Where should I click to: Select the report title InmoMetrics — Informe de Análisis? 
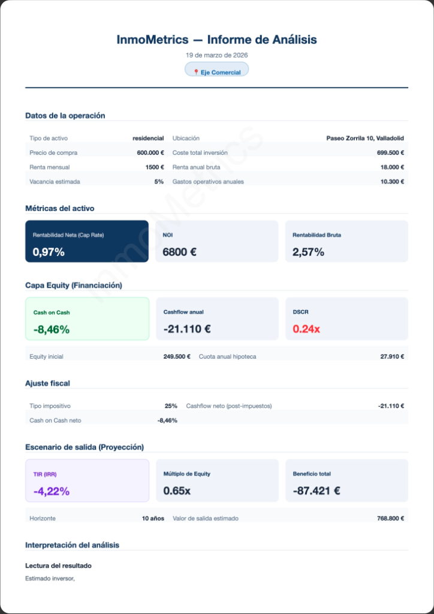click(216, 40)
